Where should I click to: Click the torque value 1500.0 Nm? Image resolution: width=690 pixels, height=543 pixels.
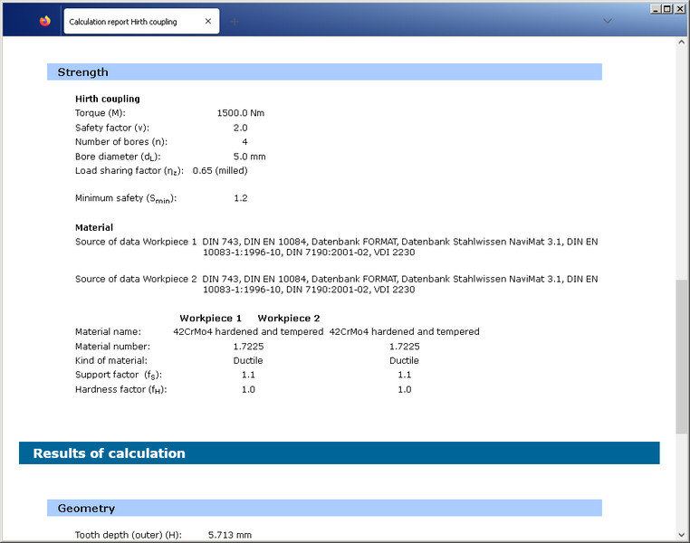(240, 113)
